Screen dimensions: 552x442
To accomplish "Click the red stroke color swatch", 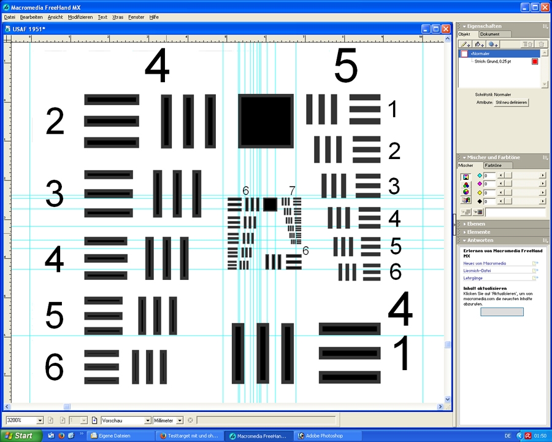I will click(x=534, y=61).
